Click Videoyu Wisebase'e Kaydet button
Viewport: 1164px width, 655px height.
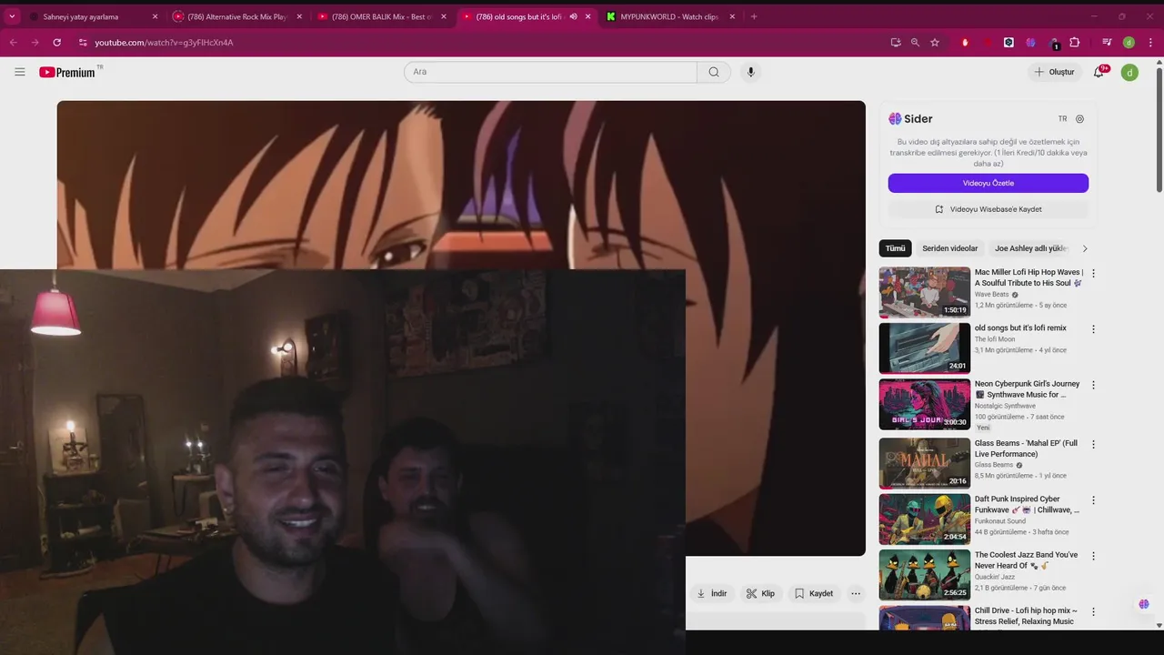coord(988,209)
